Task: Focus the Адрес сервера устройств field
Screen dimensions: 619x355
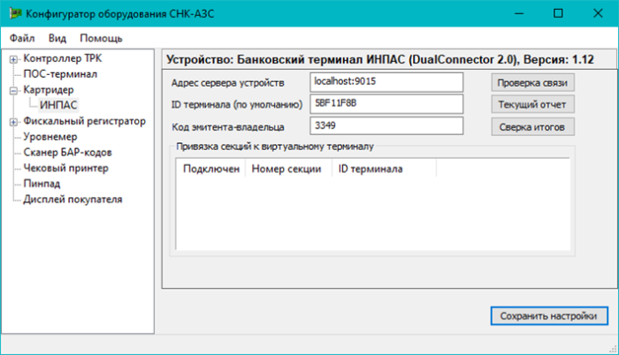Action: pyautogui.click(x=387, y=82)
